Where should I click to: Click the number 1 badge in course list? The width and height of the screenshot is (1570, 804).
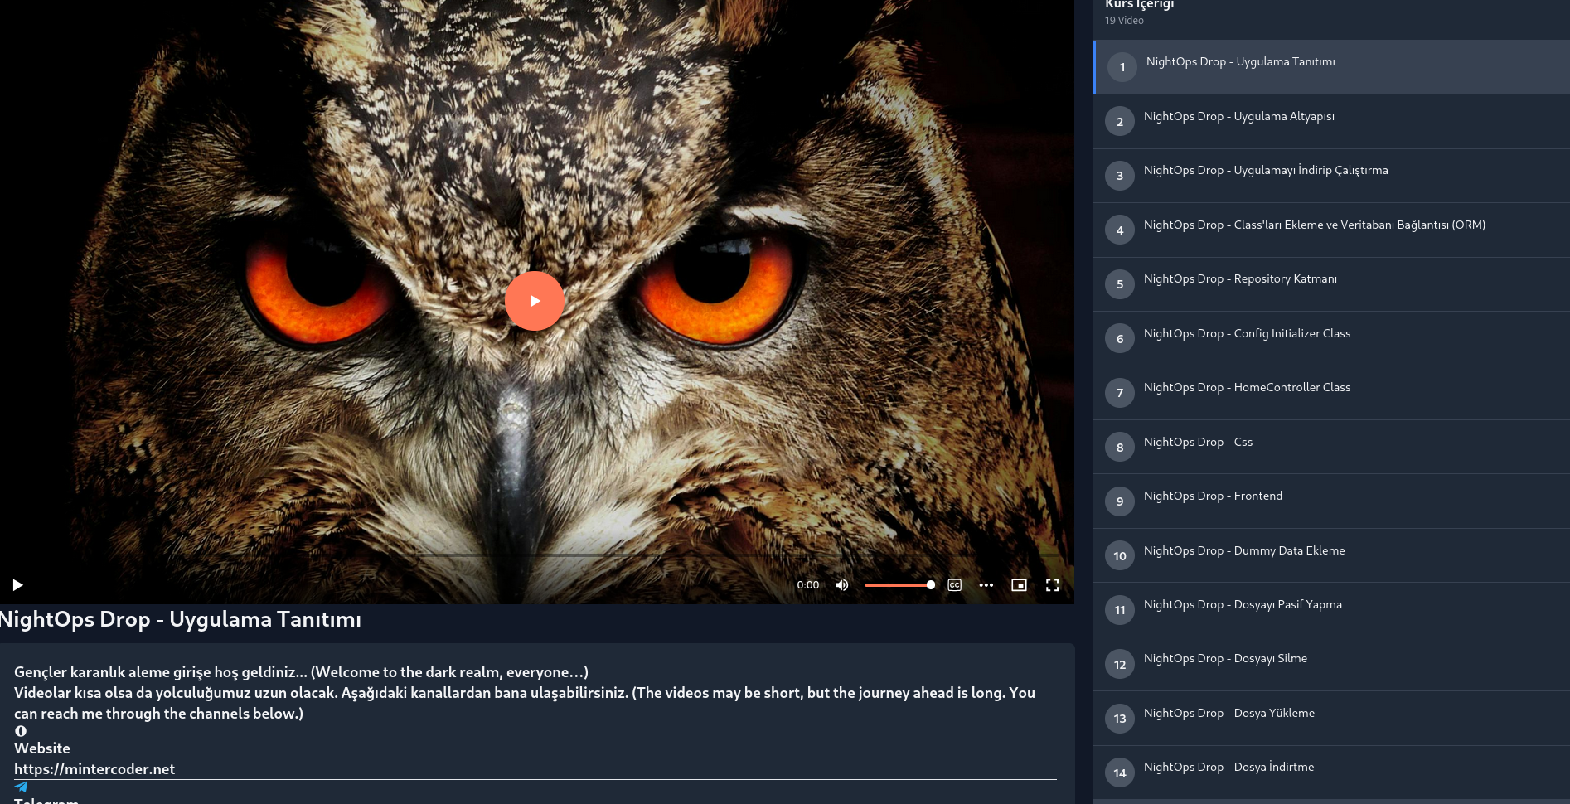(x=1122, y=67)
